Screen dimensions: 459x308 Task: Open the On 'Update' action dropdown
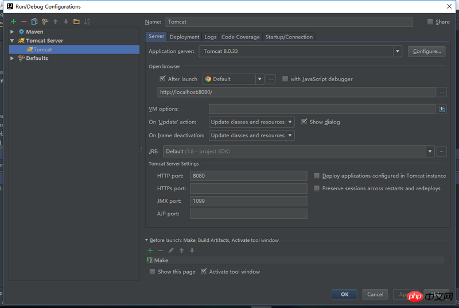click(290, 122)
